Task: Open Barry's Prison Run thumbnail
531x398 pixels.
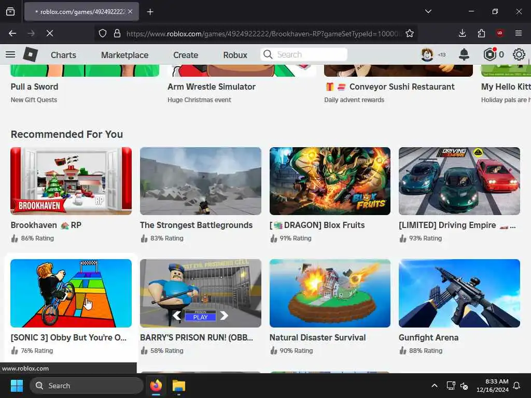Action: 201,293
